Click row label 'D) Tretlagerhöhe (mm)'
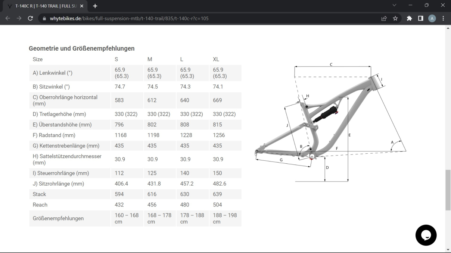 click(59, 114)
